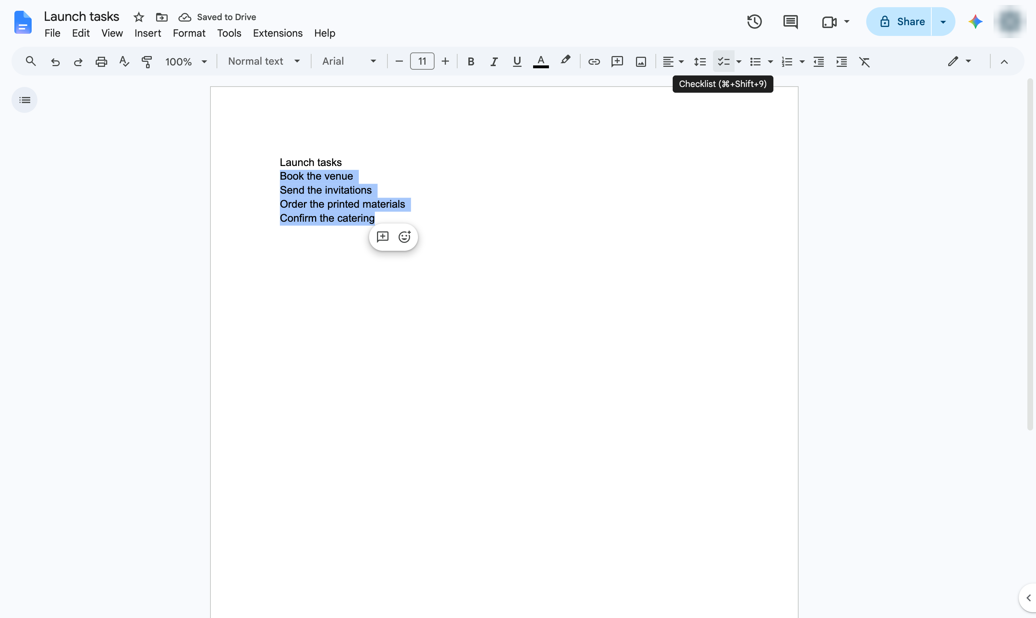This screenshot has height=618, width=1036.
Task: Open the text color picker
Action: point(540,62)
